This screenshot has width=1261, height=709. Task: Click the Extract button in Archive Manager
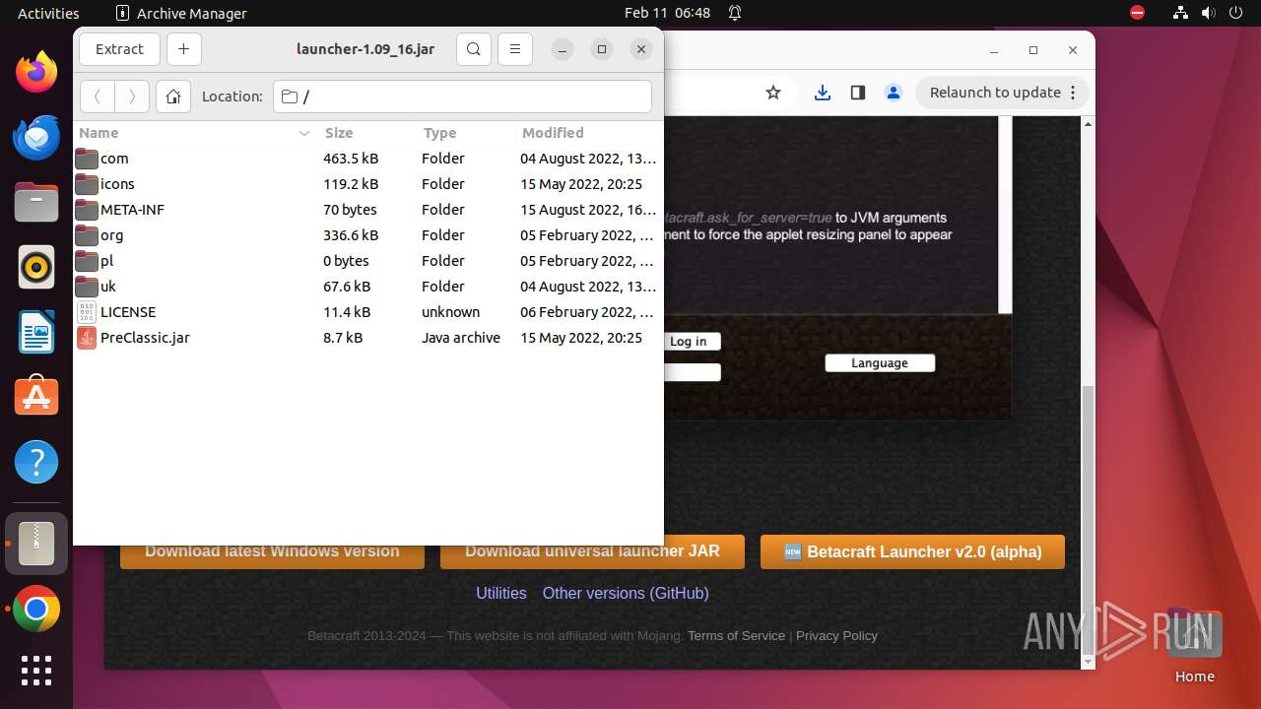(x=119, y=49)
